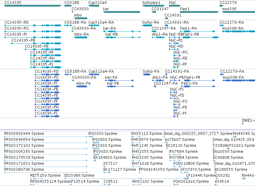This screenshot has width=255, height=186.
Task: Click the NijC-RF transcript
Action: 176,67
